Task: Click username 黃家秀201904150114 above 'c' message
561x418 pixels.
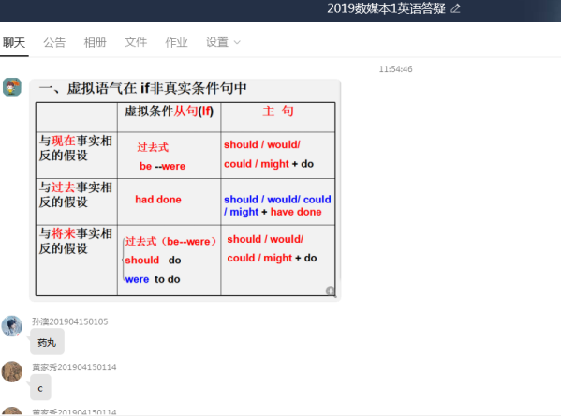Action: pos(74,367)
